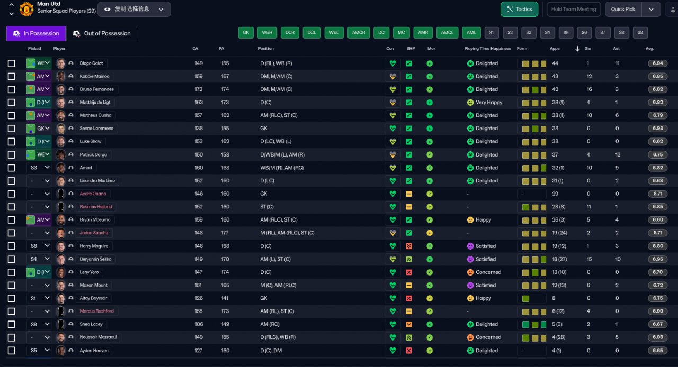The width and height of the screenshot is (678, 367).
Task: Expand the Quick Pick arrow menu
Action: pyautogui.click(x=652, y=9)
